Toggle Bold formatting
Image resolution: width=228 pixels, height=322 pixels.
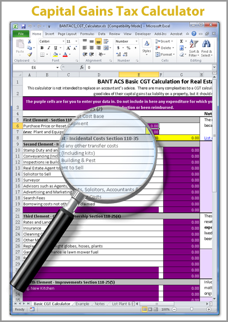tap(42, 48)
